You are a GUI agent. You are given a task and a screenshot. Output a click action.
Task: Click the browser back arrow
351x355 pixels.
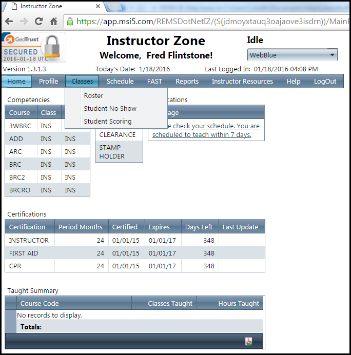(9, 22)
